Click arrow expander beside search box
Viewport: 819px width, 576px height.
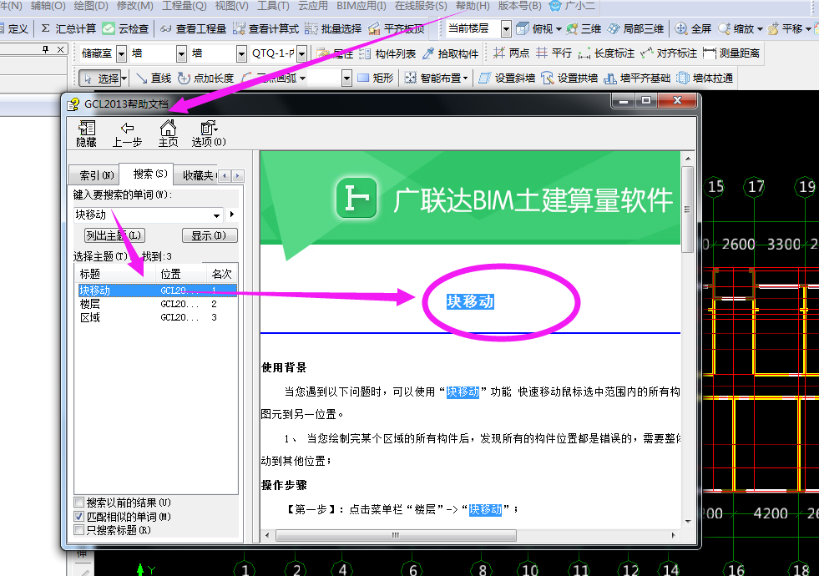[232, 214]
